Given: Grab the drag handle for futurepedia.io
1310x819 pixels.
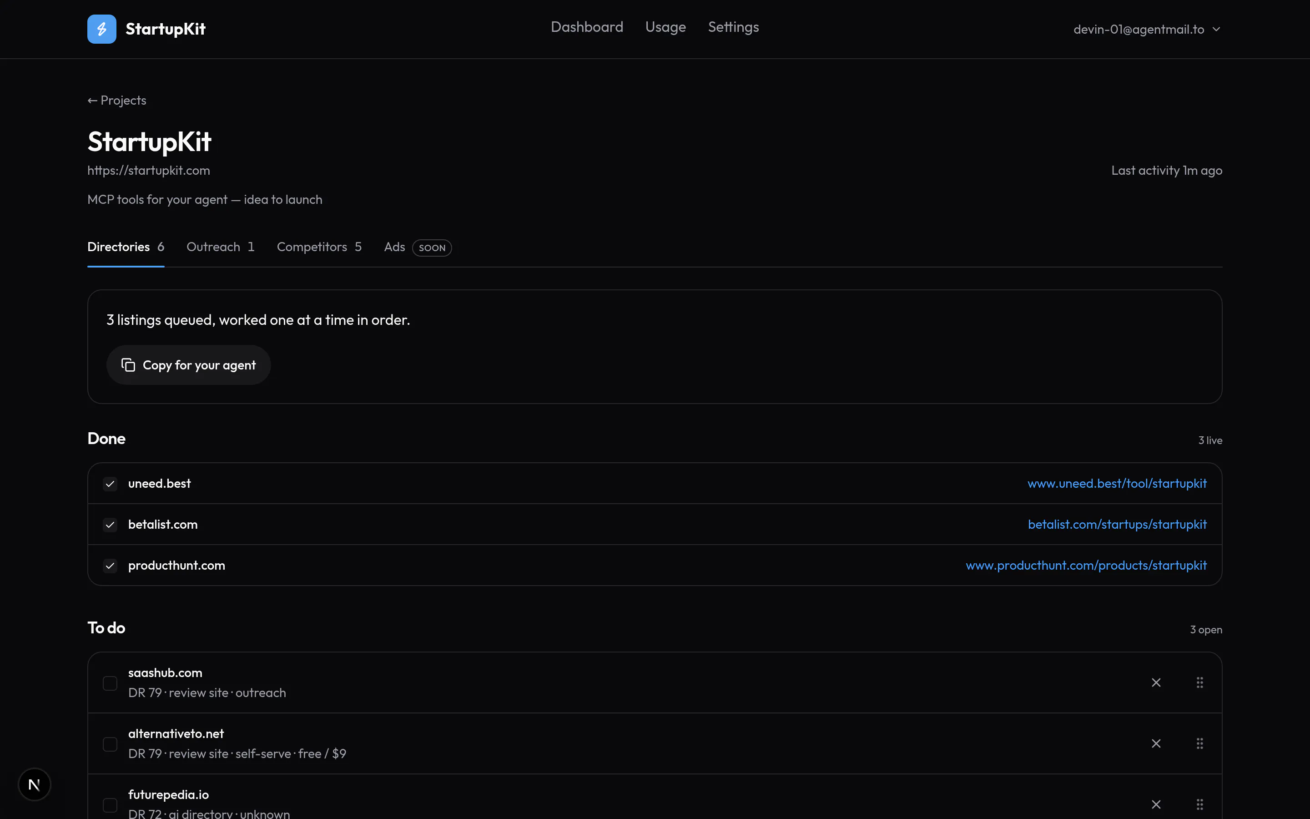Looking at the screenshot, I should tap(1199, 804).
